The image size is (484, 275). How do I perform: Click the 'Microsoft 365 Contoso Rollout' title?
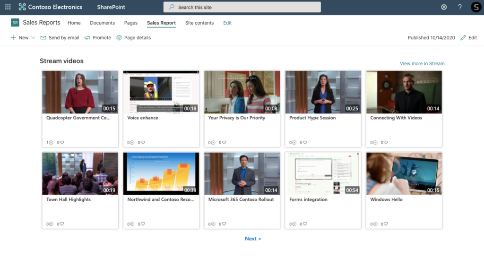(x=241, y=199)
